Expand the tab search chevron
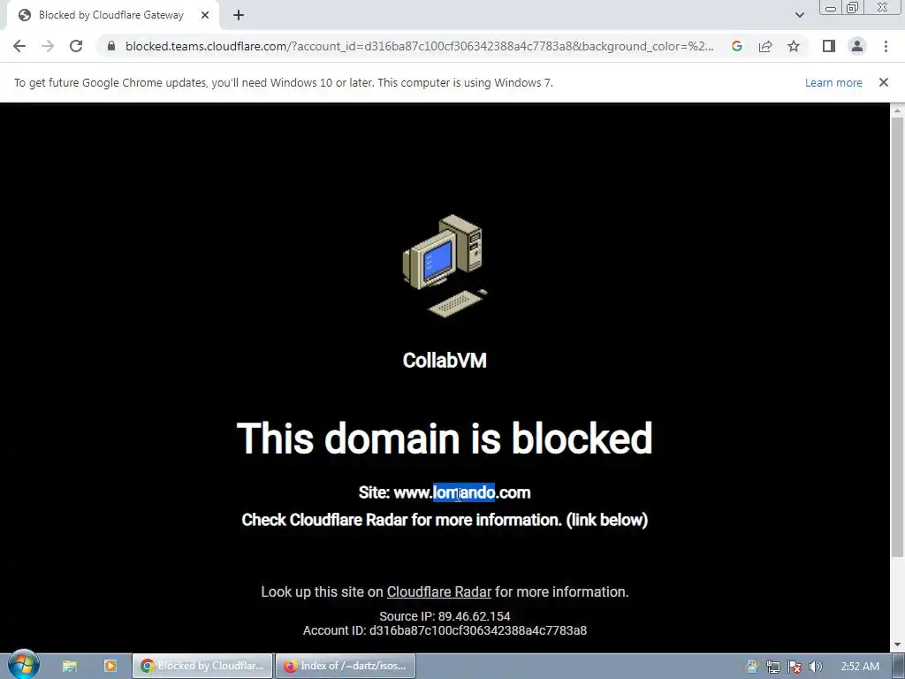 click(799, 15)
